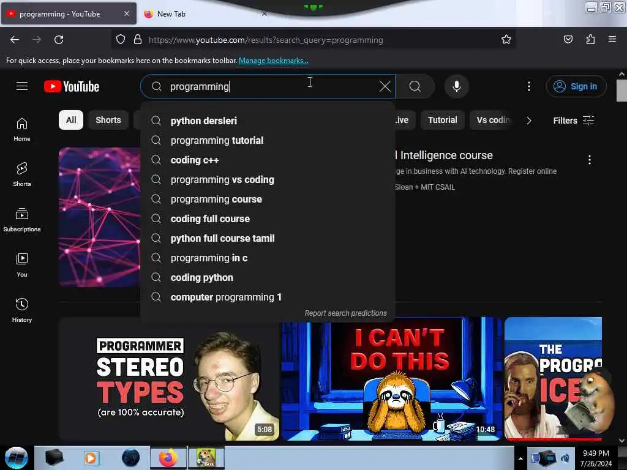Click the YouTube logo

(72, 86)
